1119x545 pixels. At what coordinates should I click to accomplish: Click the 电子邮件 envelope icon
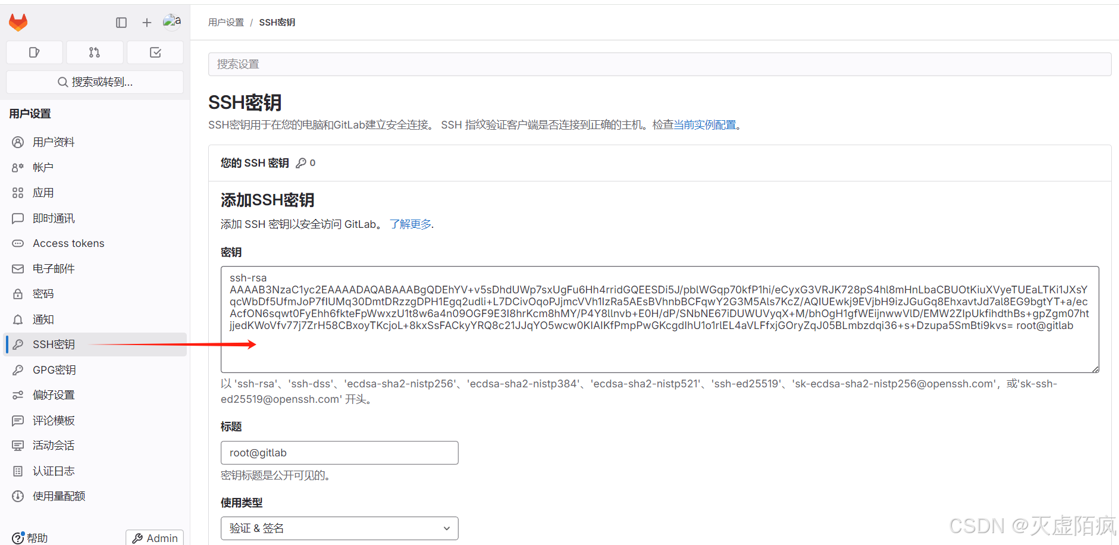(x=18, y=269)
